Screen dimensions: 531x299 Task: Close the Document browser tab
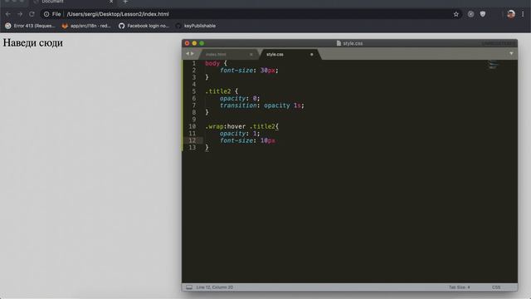point(110,2)
